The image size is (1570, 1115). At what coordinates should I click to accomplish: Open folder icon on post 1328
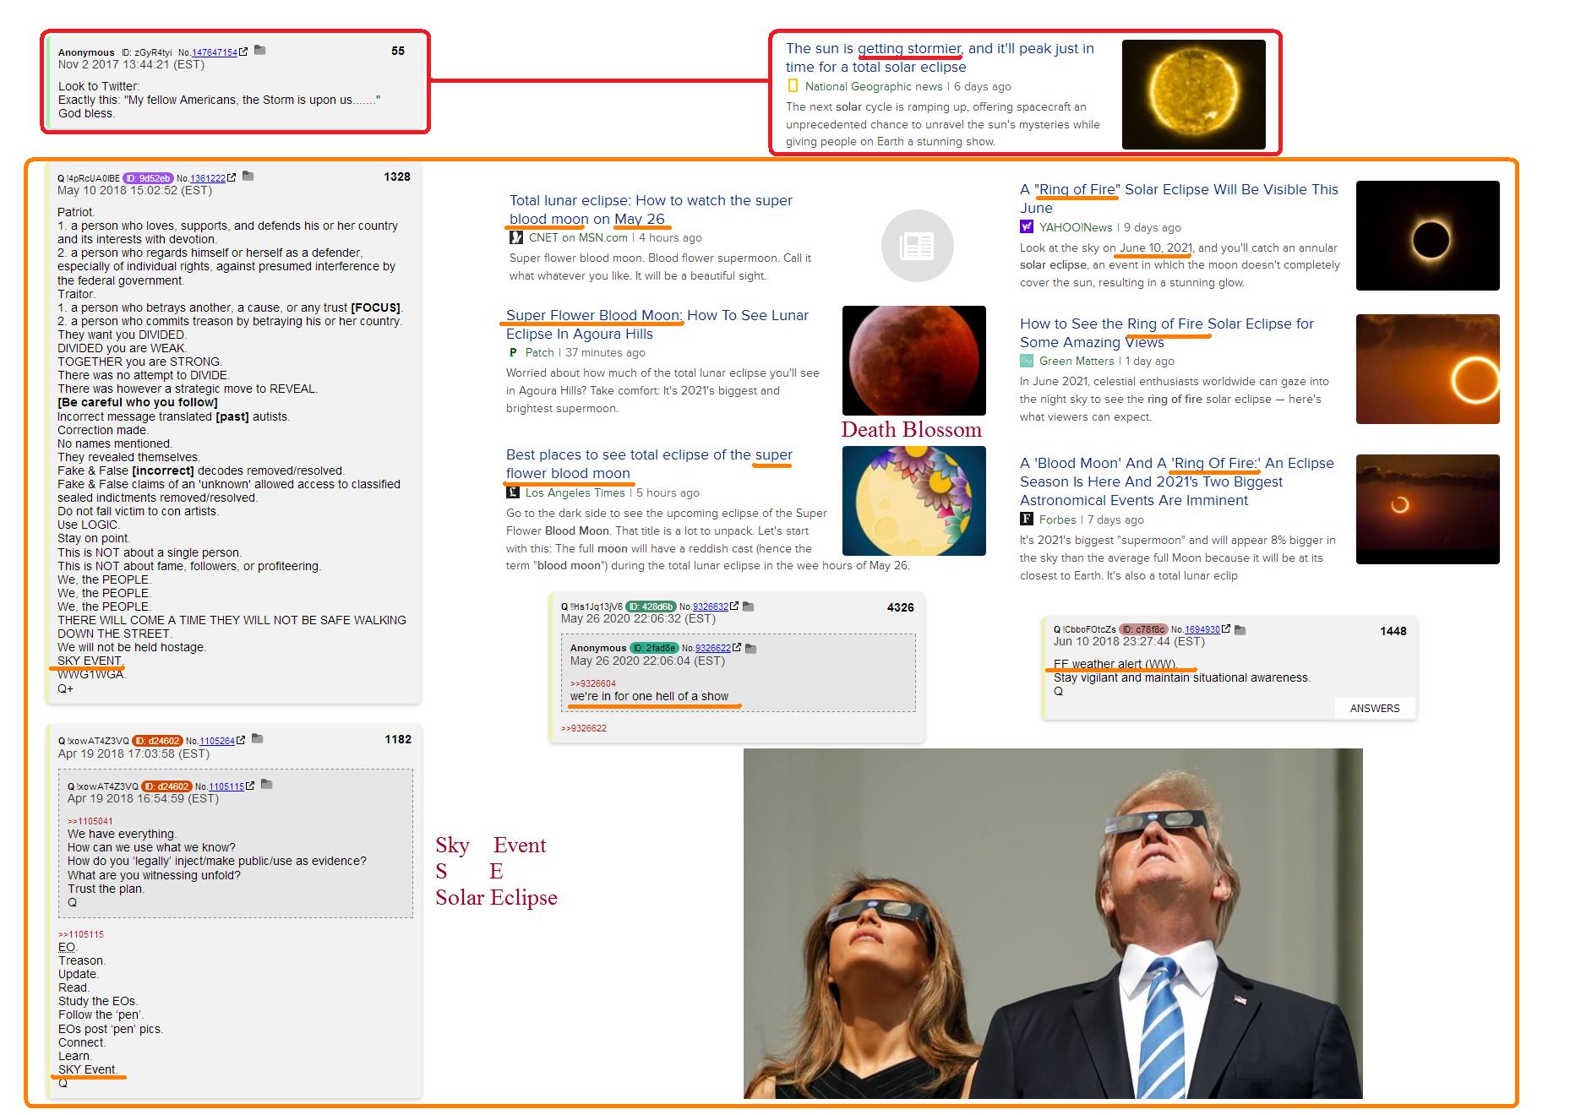coord(248,177)
